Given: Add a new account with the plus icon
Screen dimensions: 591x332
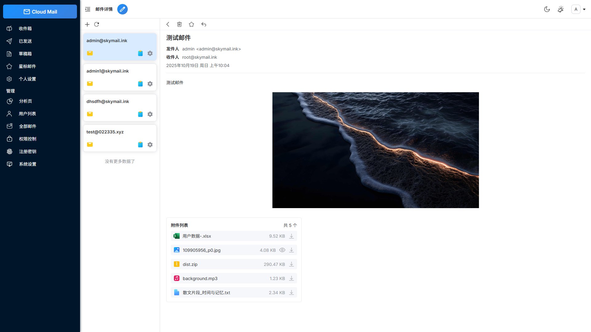Looking at the screenshot, I should click(x=87, y=24).
